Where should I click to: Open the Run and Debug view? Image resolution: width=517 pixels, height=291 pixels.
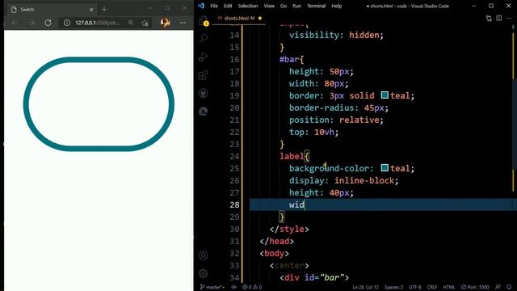pyautogui.click(x=204, y=57)
